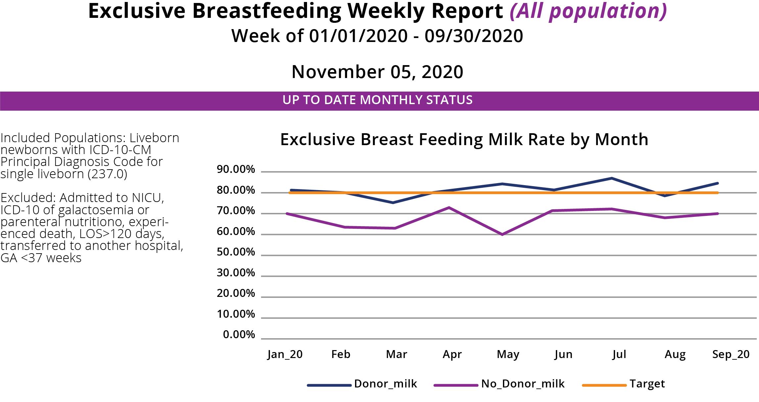Select the Donor_milk legend label
The width and height of the screenshot is (759, 402).
click(x=386, y=384)
